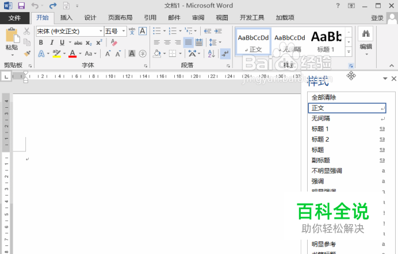Apply red font color

coord(72,54)
